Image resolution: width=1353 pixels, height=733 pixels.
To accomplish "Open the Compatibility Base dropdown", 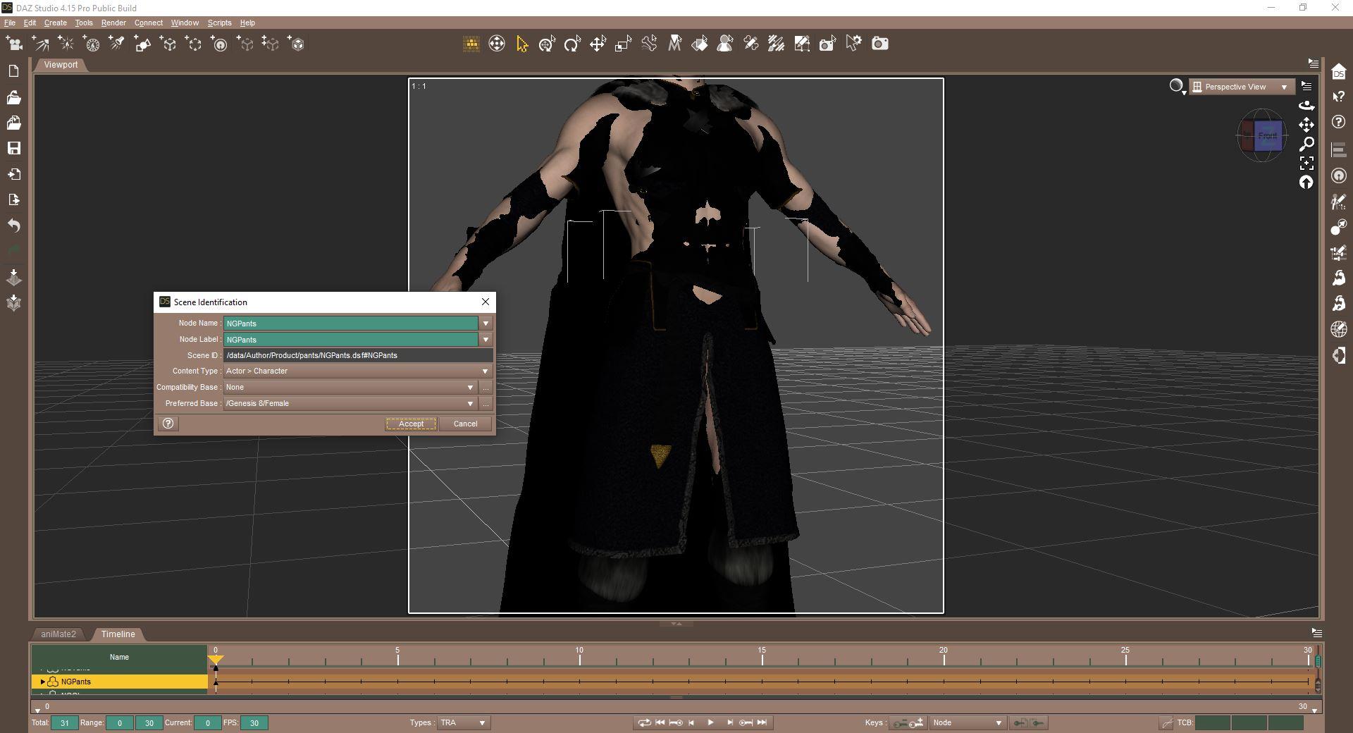I will tap(350, 388).
